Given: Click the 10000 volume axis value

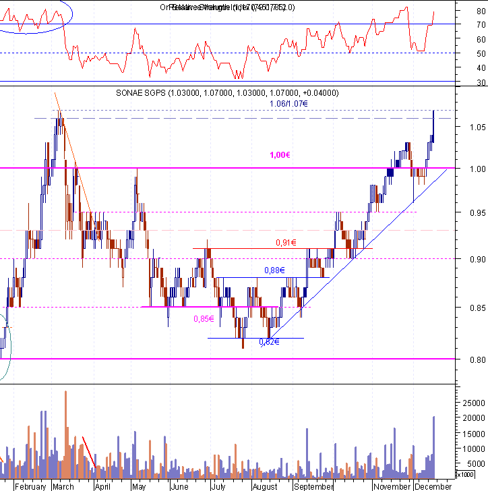Looking at the screenshot, I should point(474,449).
